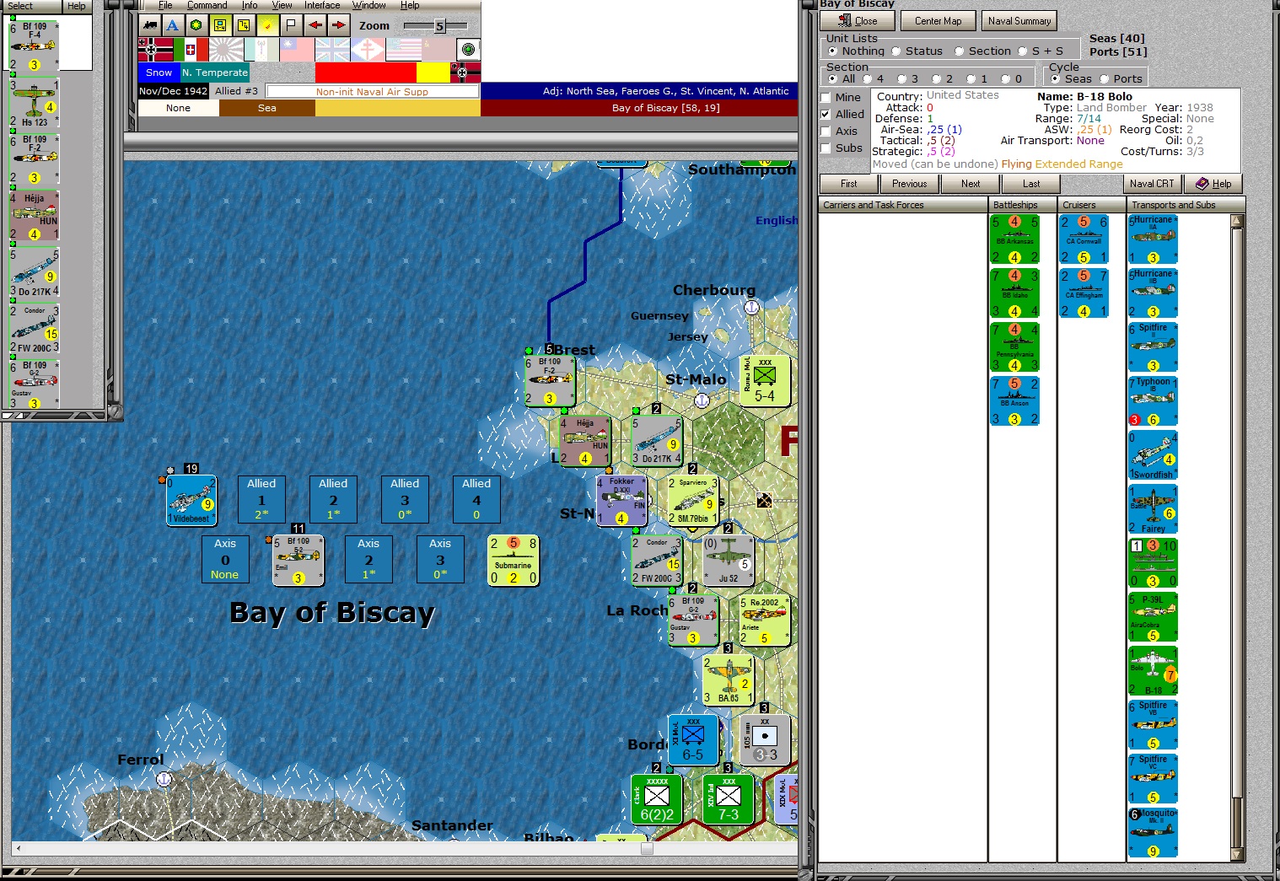Click the white flag toolbar icon
This screenshot has width=1280, height=881.
click(x=291, y=25)
